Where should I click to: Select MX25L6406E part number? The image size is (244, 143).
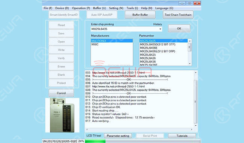[x=163, y=48]
